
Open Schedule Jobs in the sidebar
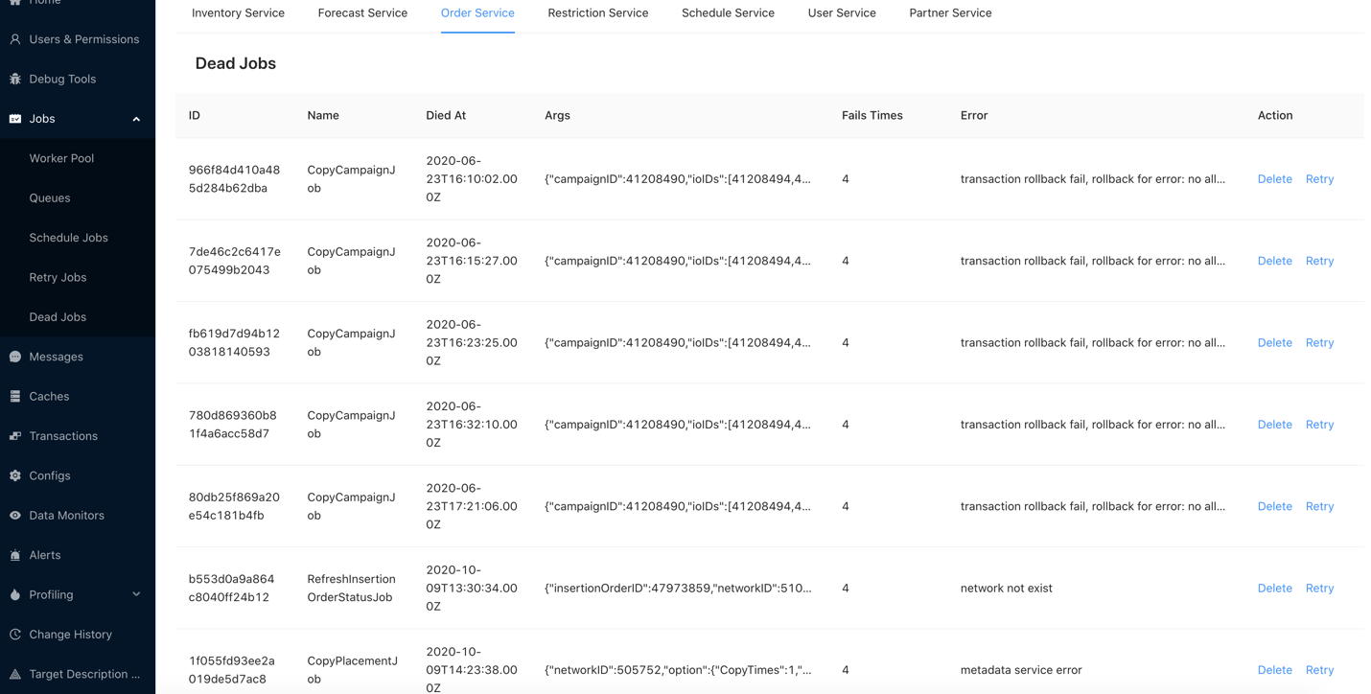coord(68,238)
